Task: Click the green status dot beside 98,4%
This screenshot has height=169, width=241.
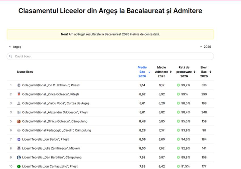Action: click(178, 112)
